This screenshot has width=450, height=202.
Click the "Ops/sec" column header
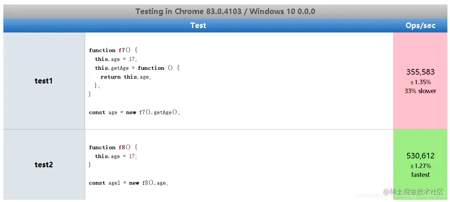420,25
